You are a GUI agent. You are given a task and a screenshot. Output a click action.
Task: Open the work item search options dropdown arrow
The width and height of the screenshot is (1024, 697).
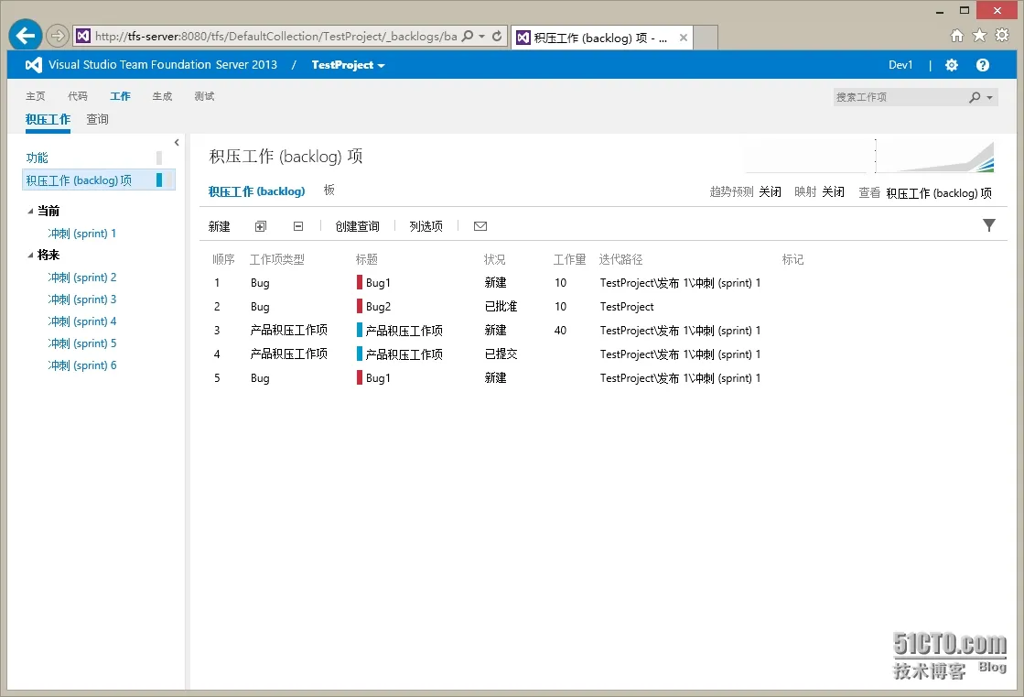coord(989,97)
